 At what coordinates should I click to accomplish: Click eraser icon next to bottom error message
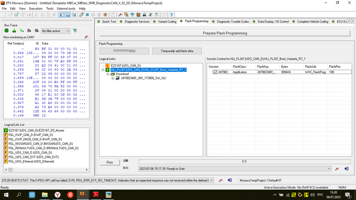pyautogui.click(x=220, y=180)
